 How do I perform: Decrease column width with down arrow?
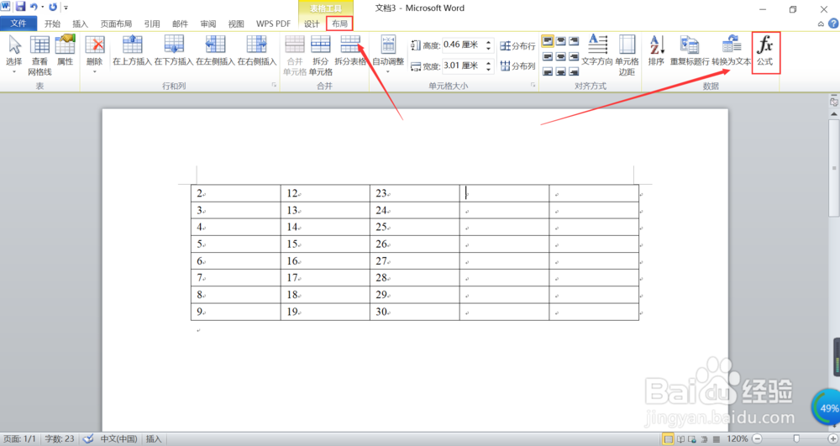click(x=488, y=69)
